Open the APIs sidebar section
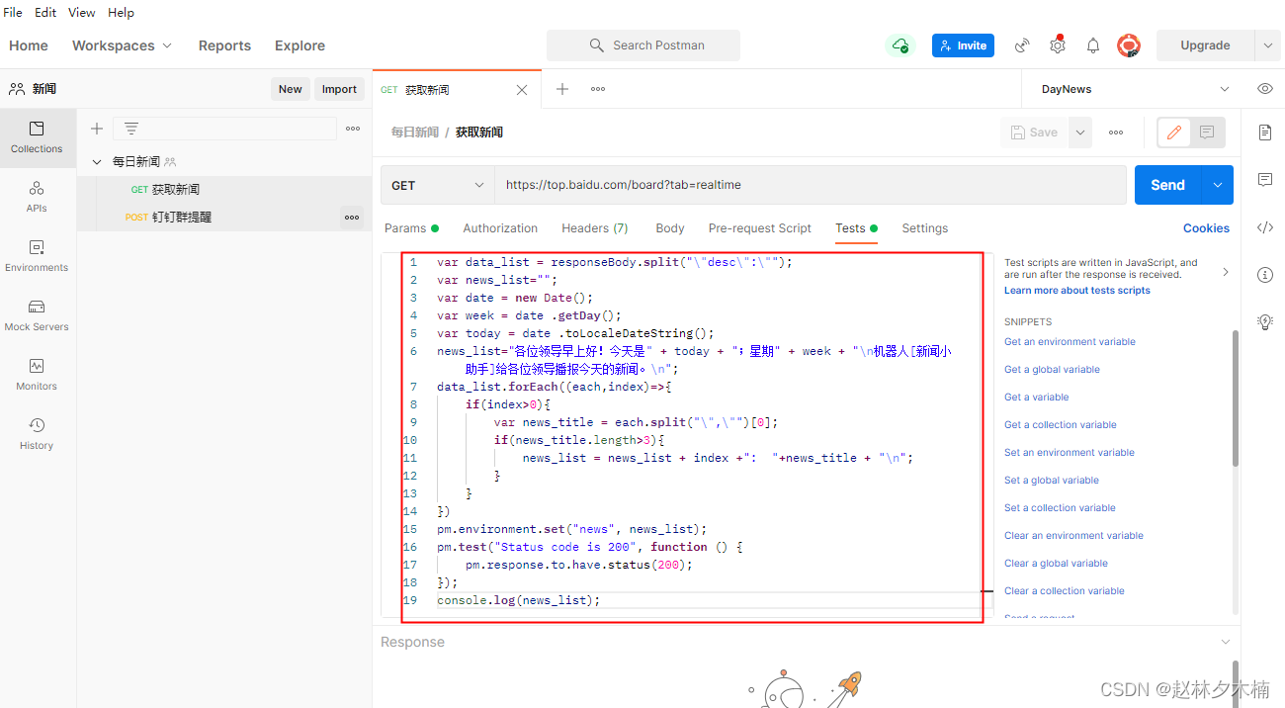 pos(37,197)
